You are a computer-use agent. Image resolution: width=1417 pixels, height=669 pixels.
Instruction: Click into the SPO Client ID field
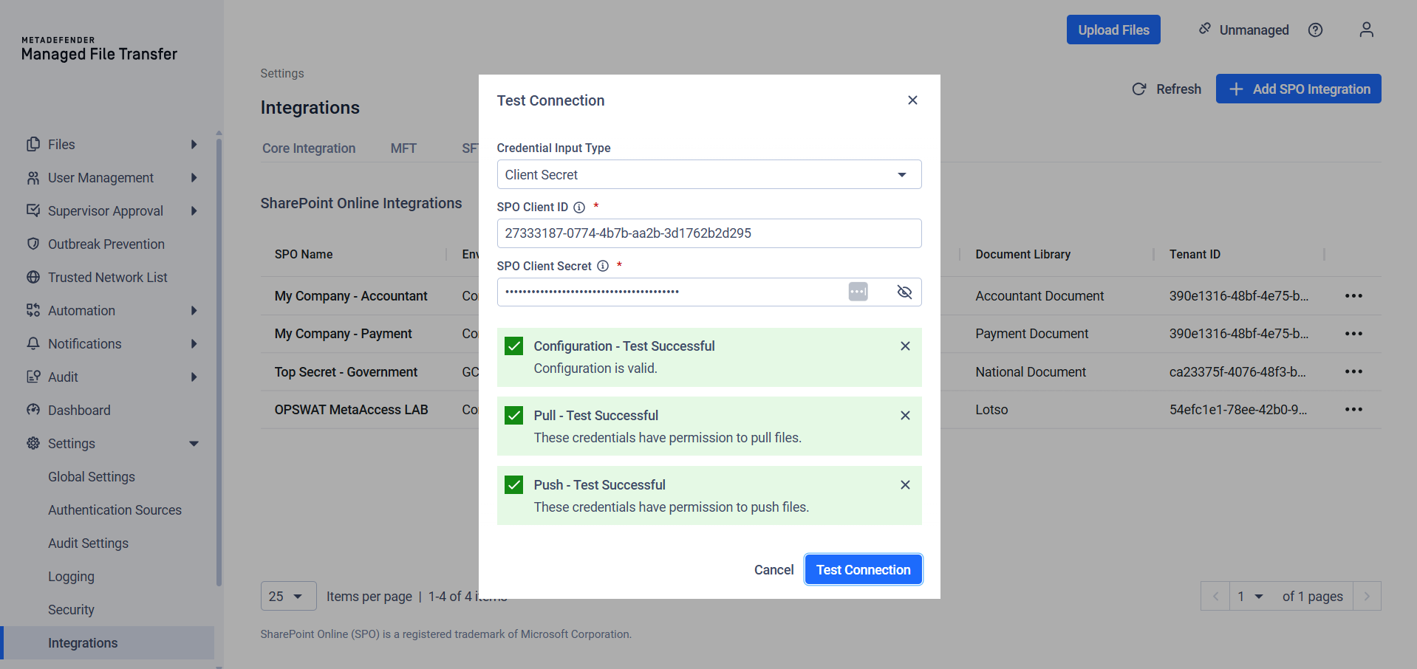(708, 233)
